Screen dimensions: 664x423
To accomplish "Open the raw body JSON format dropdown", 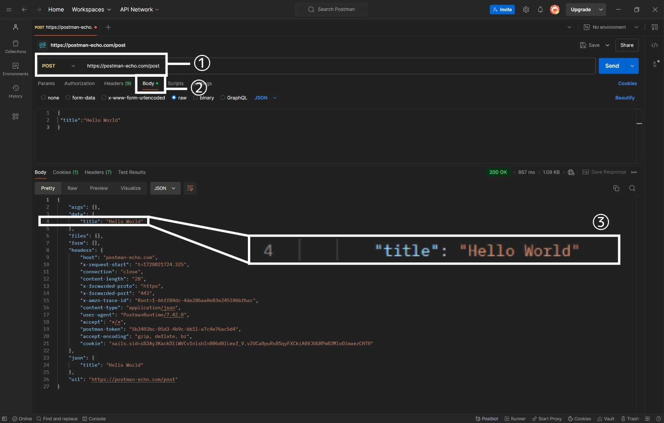I will click(266, 98).
